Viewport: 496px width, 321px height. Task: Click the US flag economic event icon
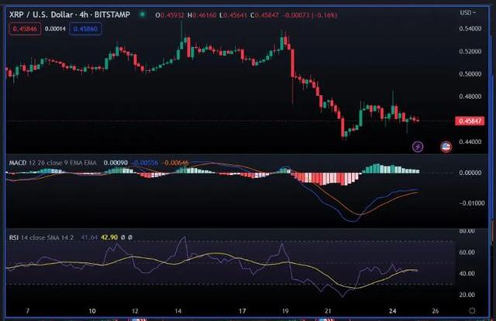(446, 147)
